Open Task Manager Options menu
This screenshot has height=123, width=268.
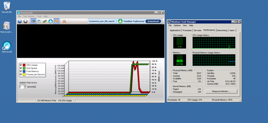coord(177,25)
